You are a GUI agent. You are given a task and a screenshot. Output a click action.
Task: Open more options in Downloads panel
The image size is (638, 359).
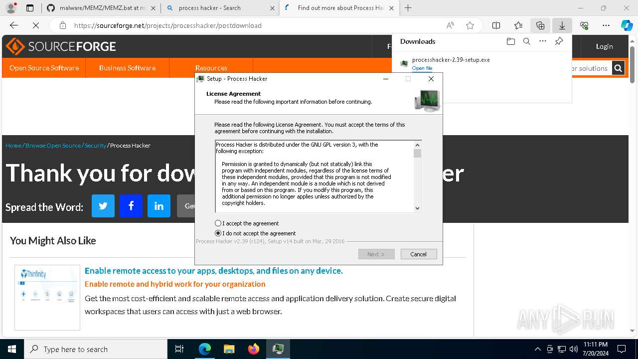543,41
